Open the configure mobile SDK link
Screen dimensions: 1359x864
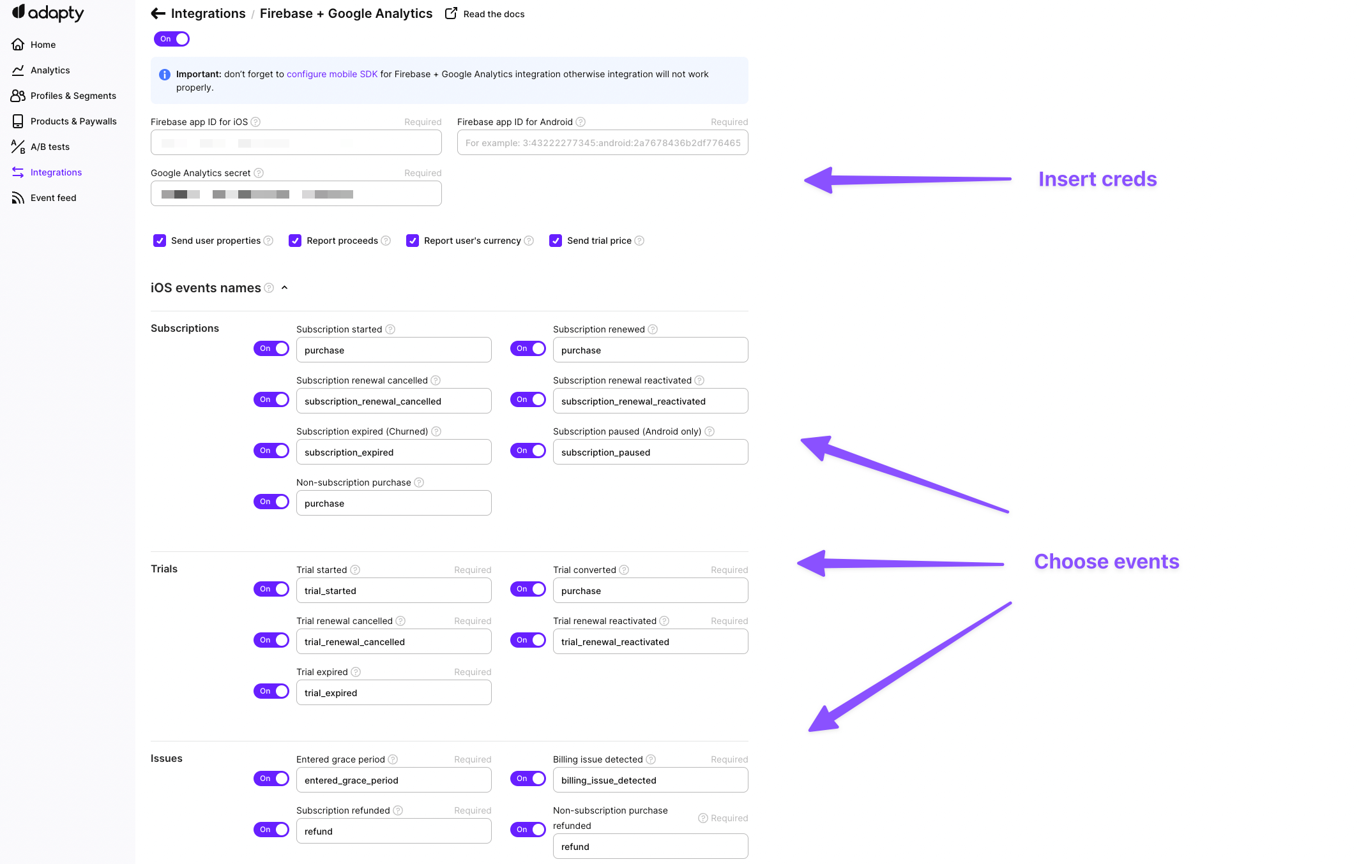(x=332, y=74)
